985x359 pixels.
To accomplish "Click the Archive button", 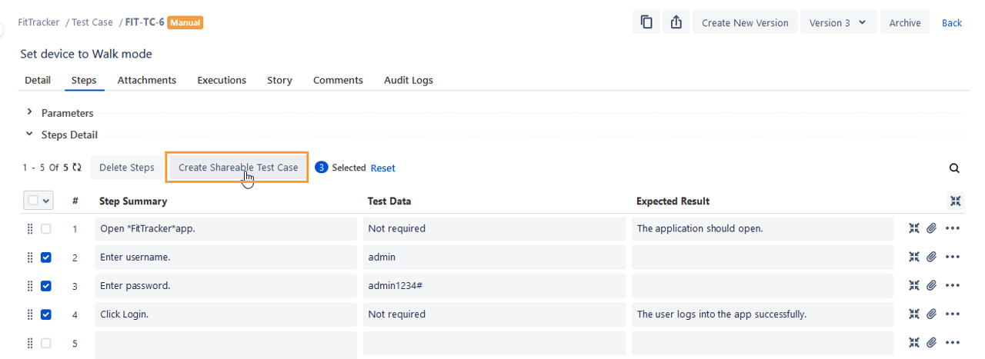I will point(905,22).
